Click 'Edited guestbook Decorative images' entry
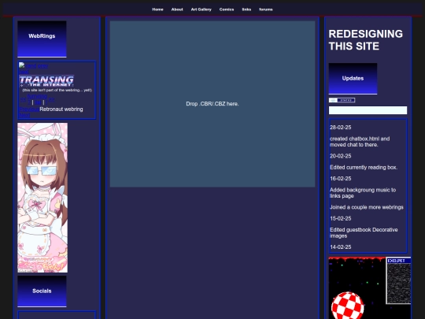425x319 pixels. point(364,232)
